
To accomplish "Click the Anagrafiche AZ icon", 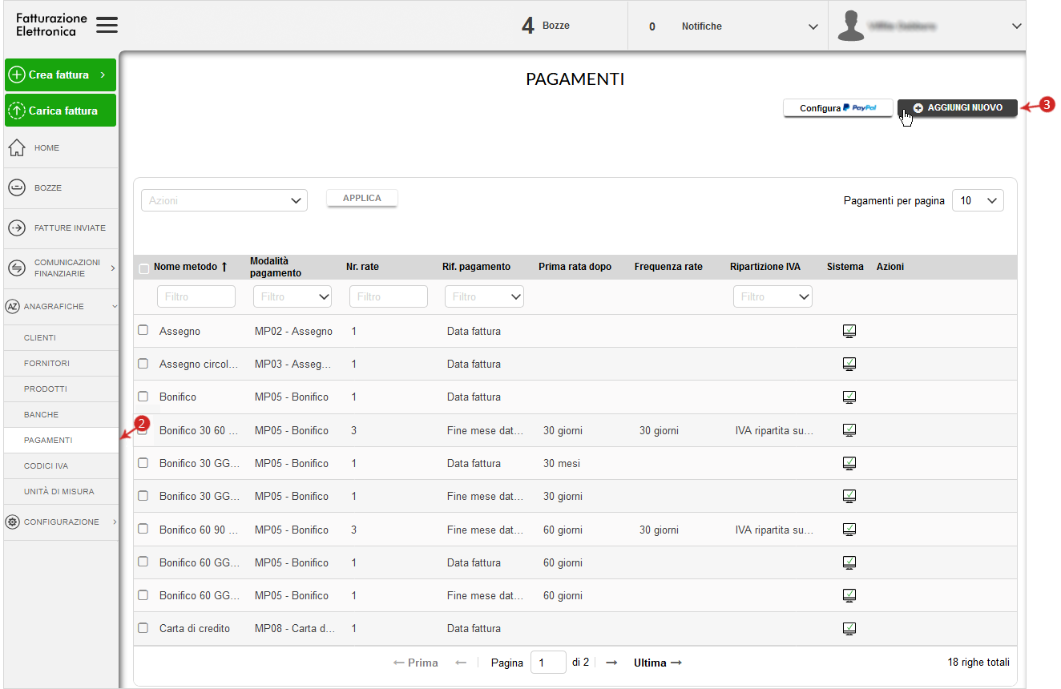I will click(x=12, y=306).
